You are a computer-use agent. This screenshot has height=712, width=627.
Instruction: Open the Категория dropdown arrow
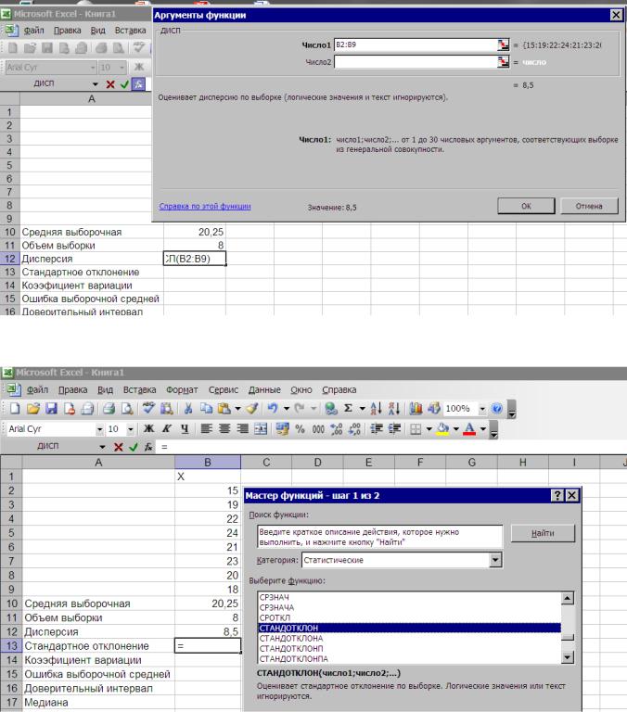(x=495, y=560)
